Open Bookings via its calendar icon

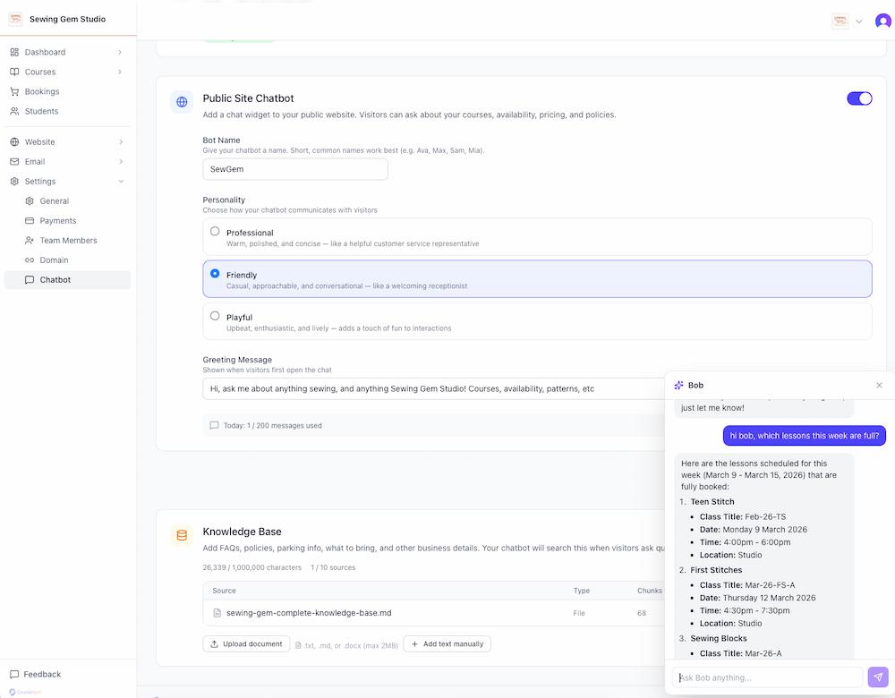[x=13, y=91]
